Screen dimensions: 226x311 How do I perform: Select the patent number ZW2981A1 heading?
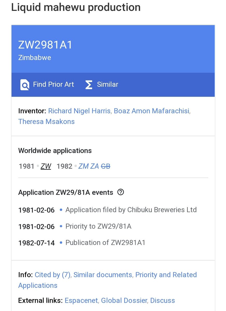[45, 45]
